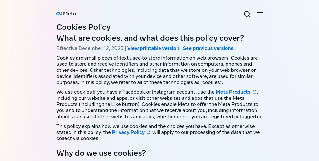Click the Cookies Policy page title
This screenshot has height=161, width=319.
click(83, 27)
